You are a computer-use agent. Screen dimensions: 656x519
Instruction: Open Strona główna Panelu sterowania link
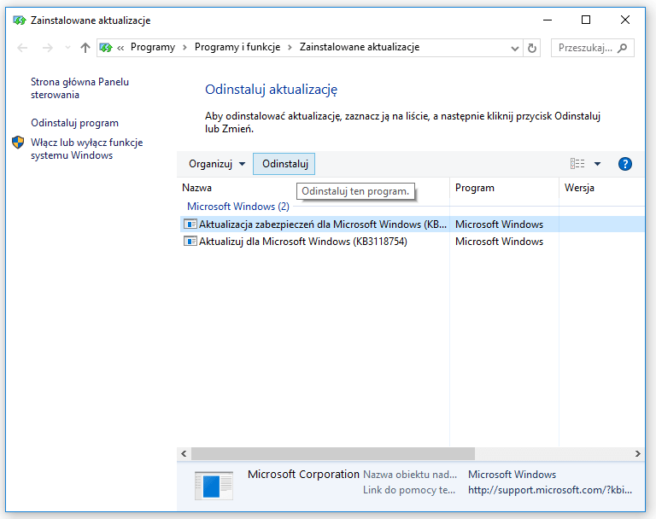click(x=79, y=88)
